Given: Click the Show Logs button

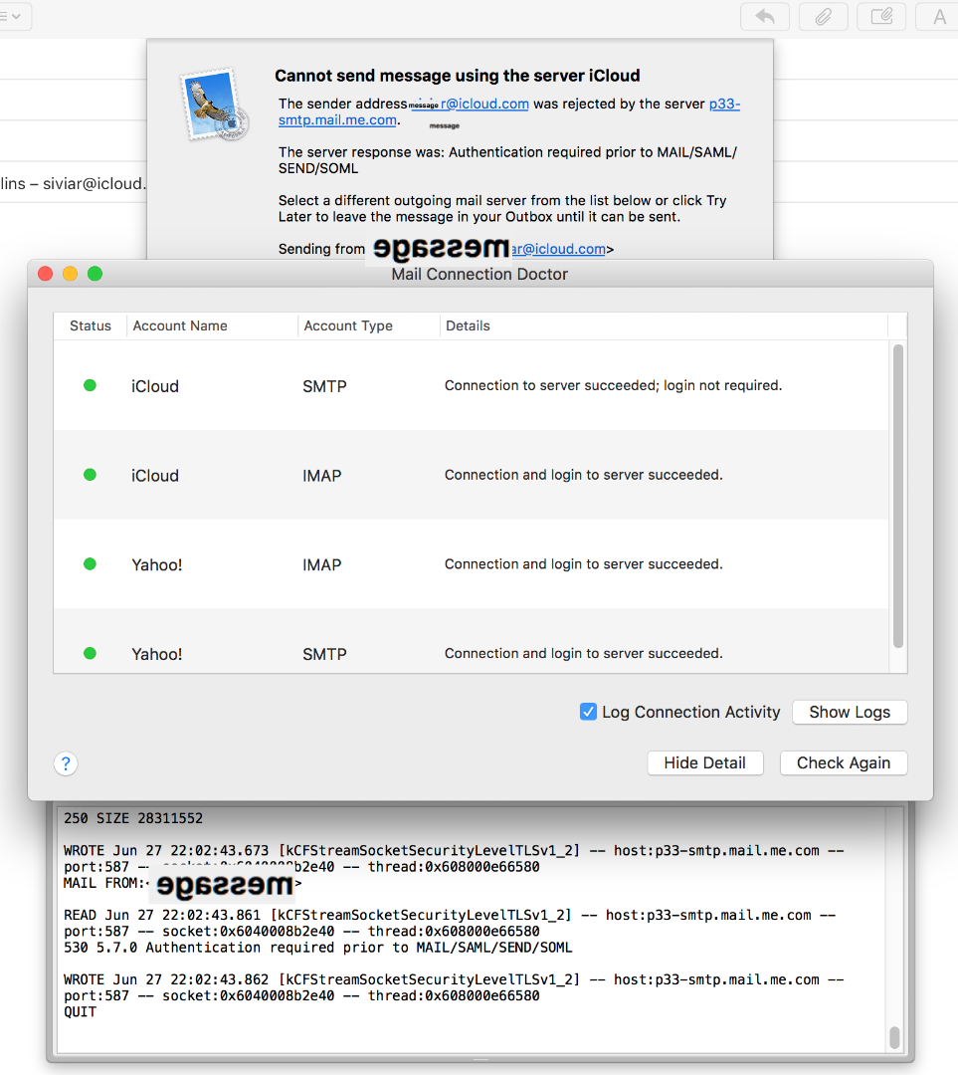Looking at the screenshot, I should [850, 712].
